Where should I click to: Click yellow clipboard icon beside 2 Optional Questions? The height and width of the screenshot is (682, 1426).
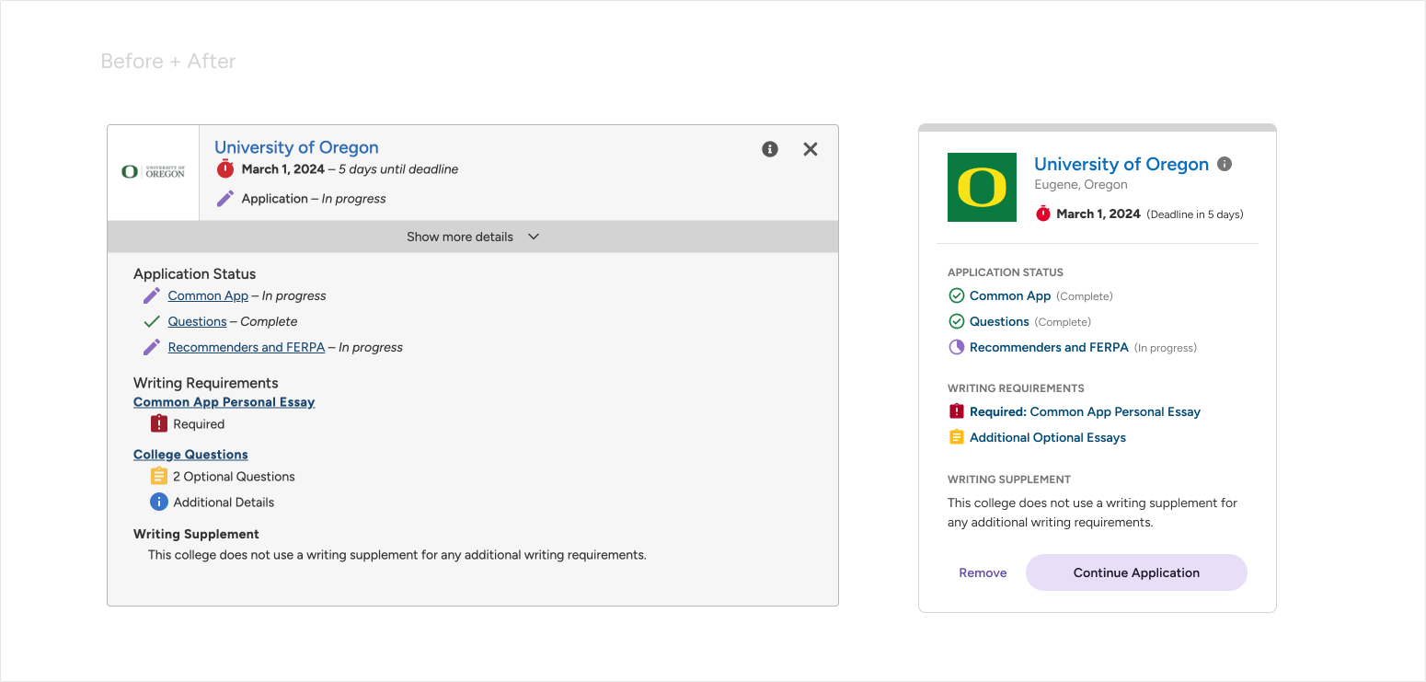159,476
